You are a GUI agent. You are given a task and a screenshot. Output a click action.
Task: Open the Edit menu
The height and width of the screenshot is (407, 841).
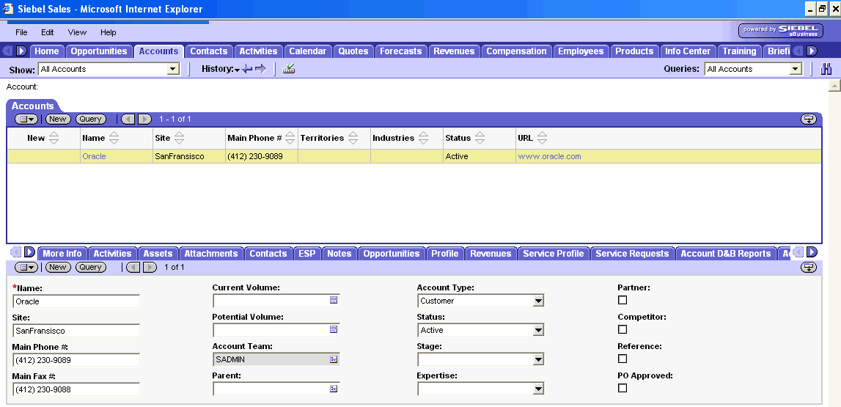click(x=47, y=32)
